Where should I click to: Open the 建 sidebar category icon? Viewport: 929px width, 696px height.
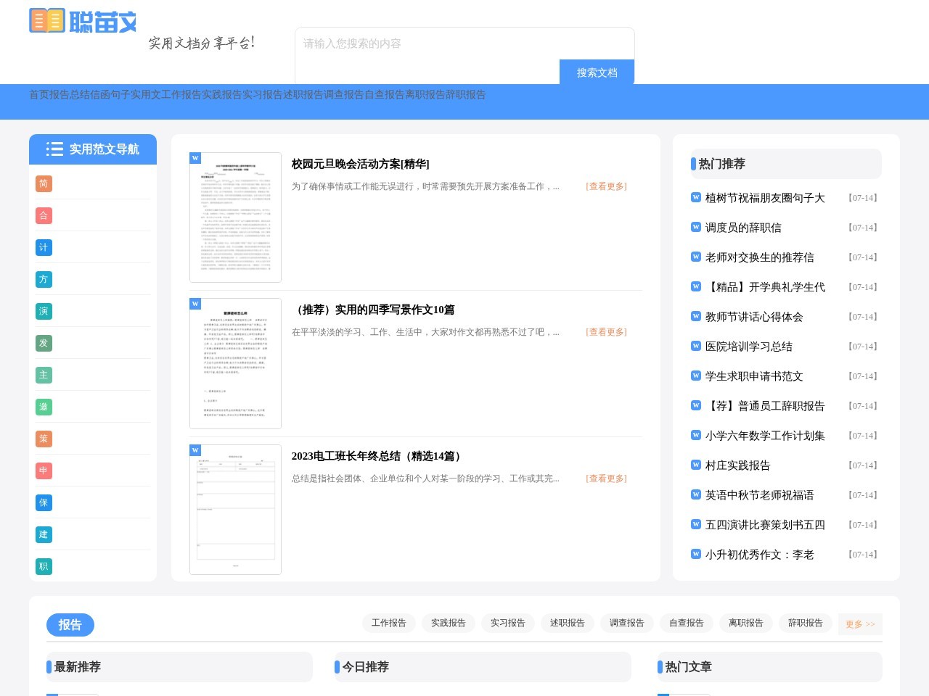(x=44, y=534)
